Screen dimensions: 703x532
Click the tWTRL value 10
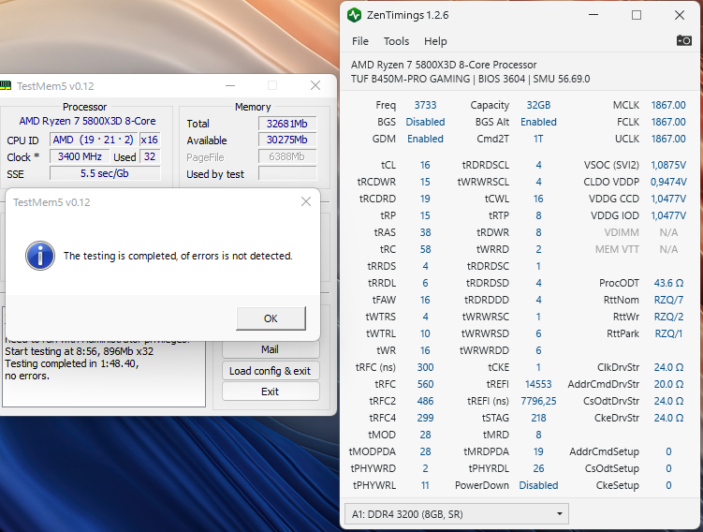point(425,333)
